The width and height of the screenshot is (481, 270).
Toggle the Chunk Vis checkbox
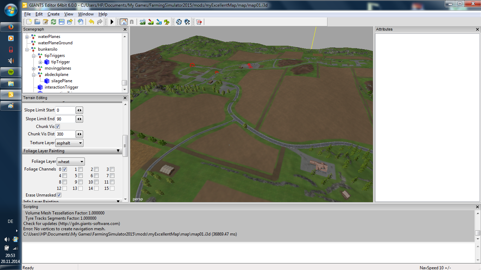(58, 126)
